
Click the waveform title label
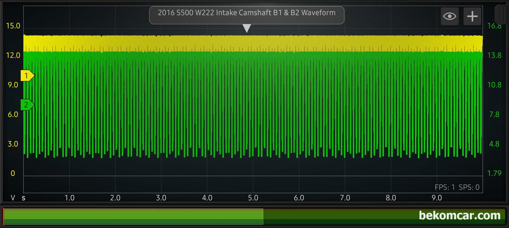tap(247, 13)
